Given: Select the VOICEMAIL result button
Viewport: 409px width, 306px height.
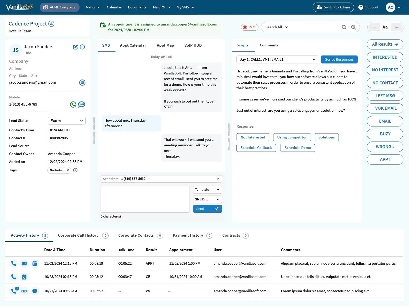Looking at the screenshot, I should tap(385, 108).
